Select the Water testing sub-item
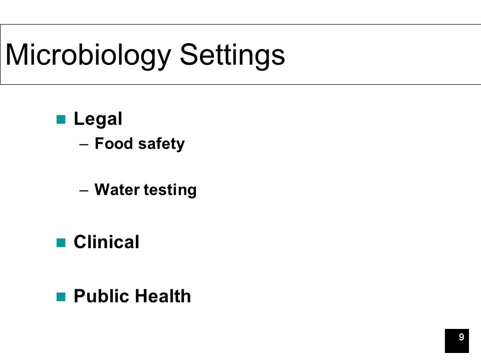481x361 pixels. [145, 190]
